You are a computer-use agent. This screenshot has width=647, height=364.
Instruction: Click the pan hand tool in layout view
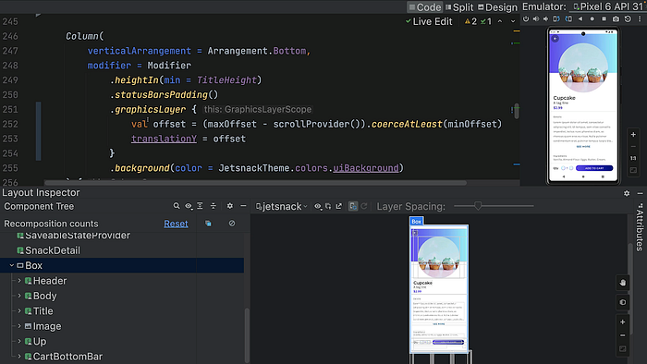623,283
